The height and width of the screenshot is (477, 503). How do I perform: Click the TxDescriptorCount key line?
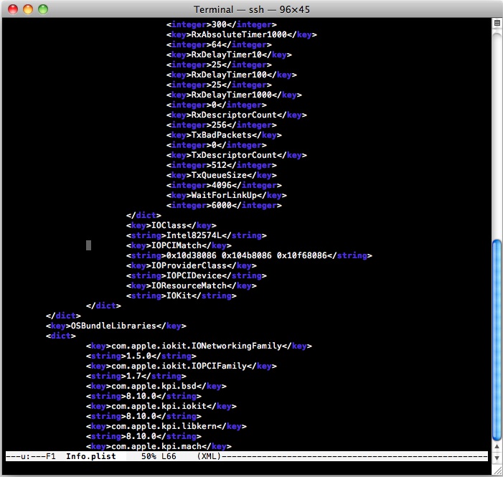[236, 155]
